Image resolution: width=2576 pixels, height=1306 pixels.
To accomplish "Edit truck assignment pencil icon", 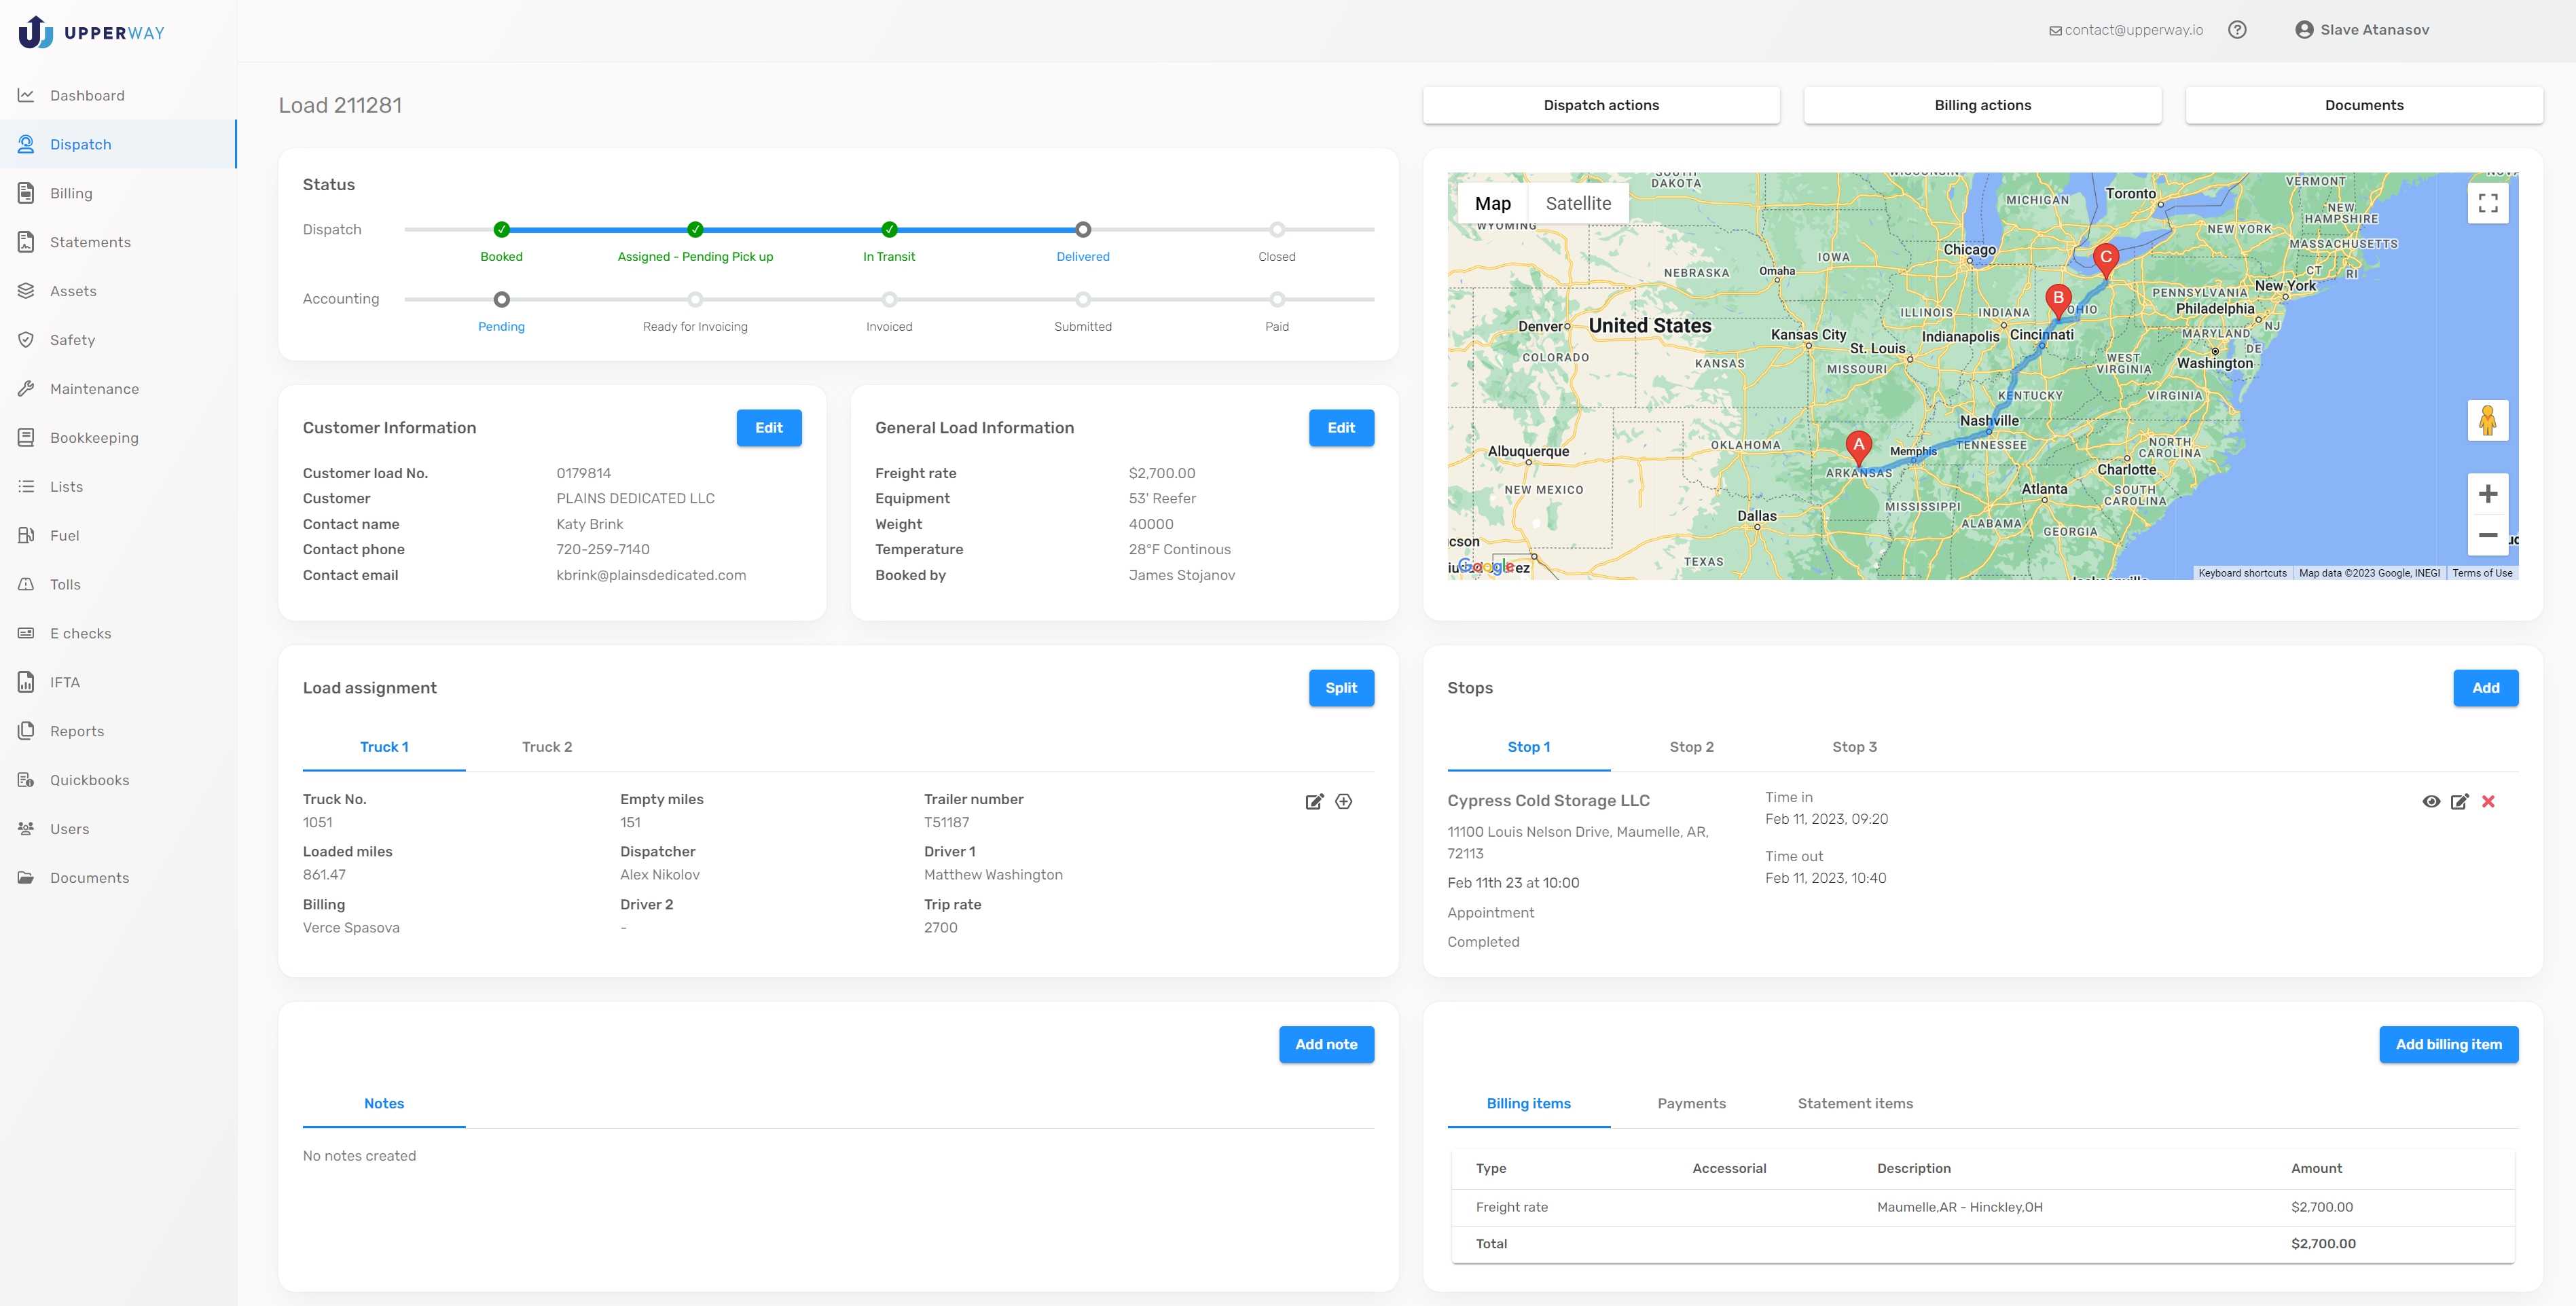I will tap(1314, 801).
